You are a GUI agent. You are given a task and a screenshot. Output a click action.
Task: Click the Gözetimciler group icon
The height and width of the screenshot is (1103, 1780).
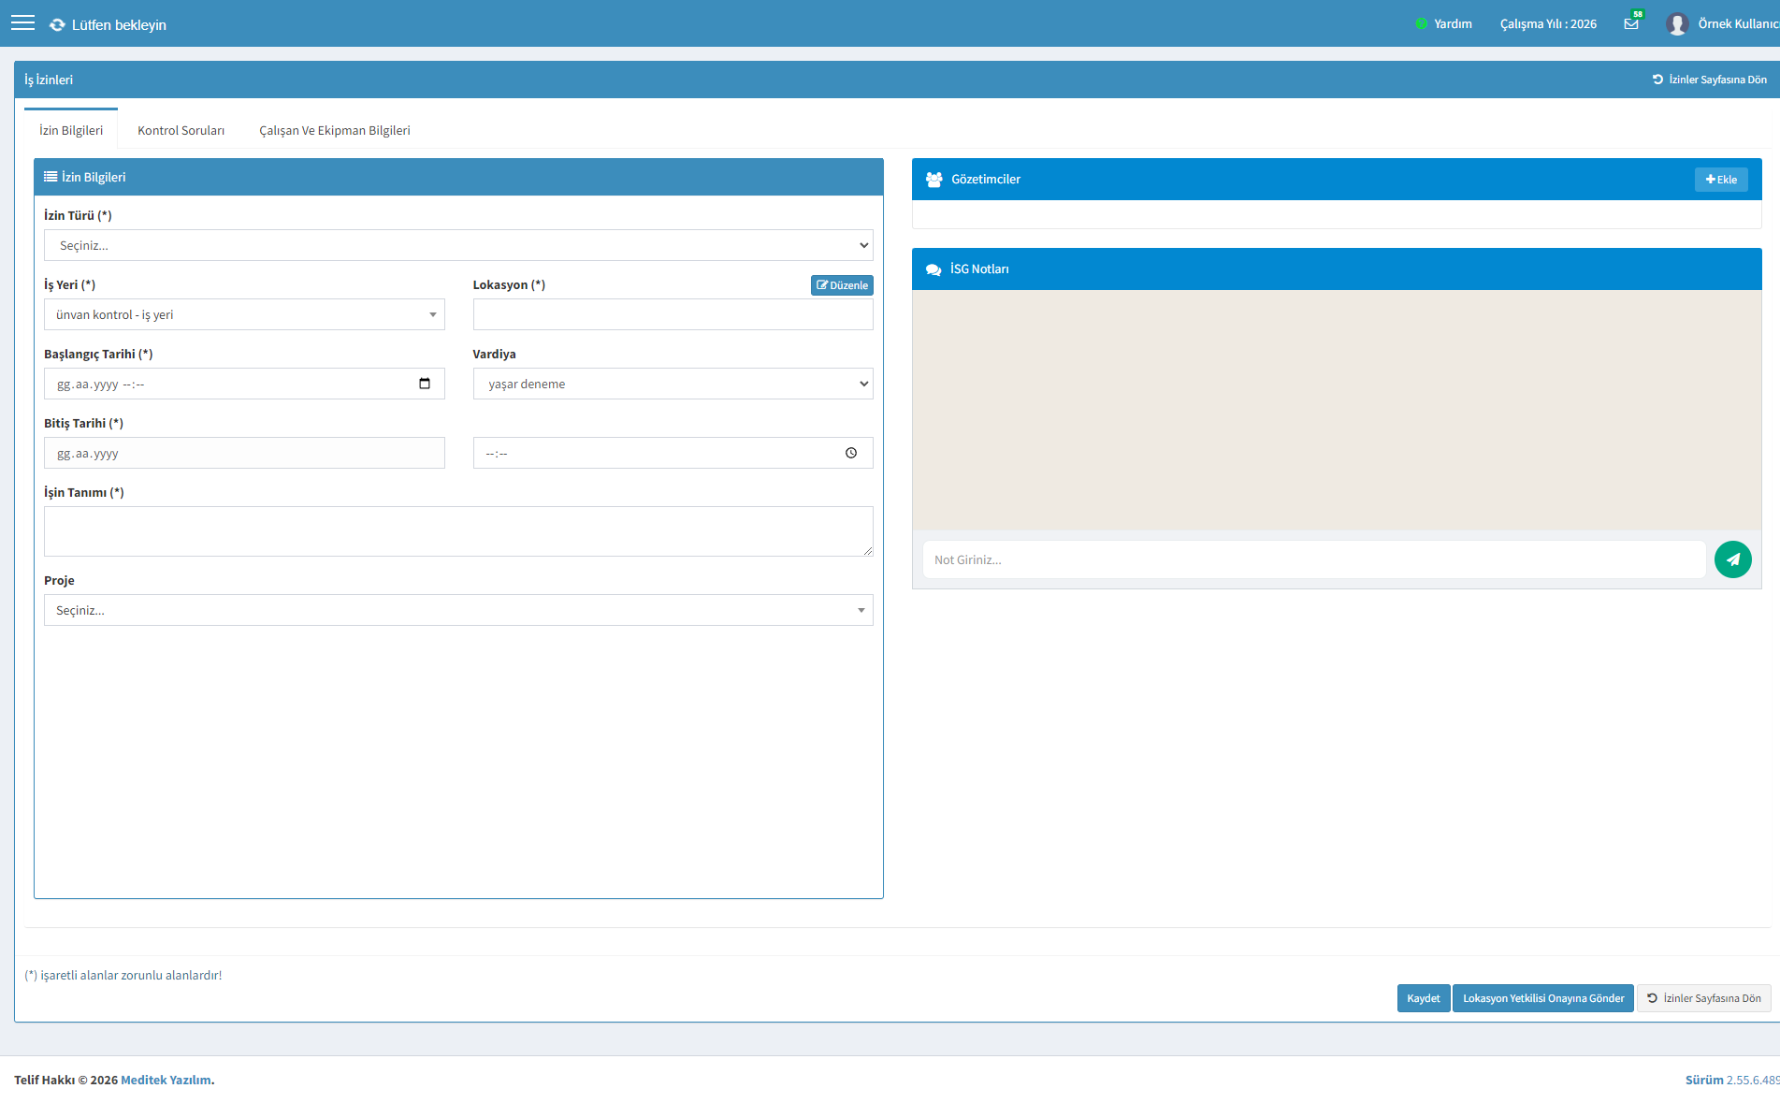[x=933, y=180]
